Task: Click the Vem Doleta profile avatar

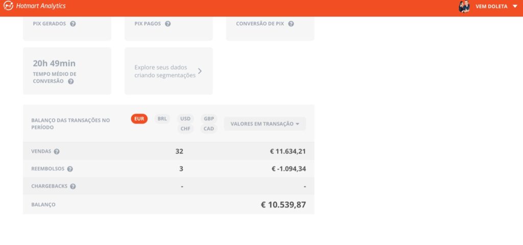Action: [464, 7]
